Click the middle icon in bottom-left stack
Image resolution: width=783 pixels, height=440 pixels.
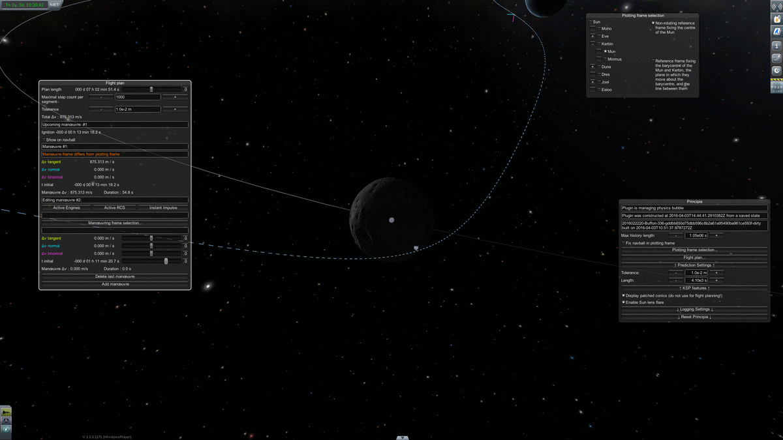pos(6,420)
